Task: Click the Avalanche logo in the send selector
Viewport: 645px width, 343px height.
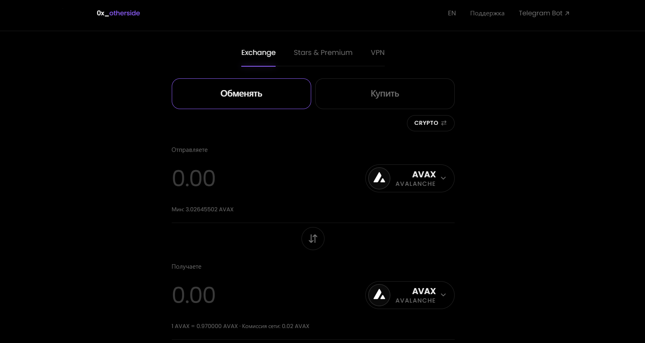Action: (x=379, y=178)
